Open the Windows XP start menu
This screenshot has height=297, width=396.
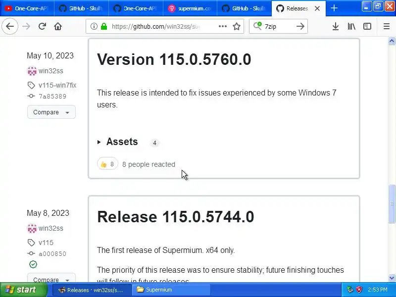[23, 290]
